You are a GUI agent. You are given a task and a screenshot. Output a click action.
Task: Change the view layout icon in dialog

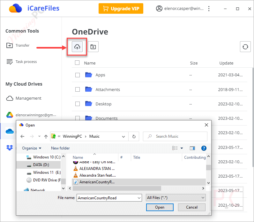(x=175, y=148)
